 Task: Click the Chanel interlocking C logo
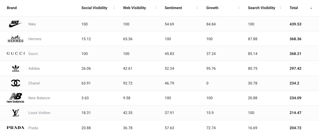(16, 83)
